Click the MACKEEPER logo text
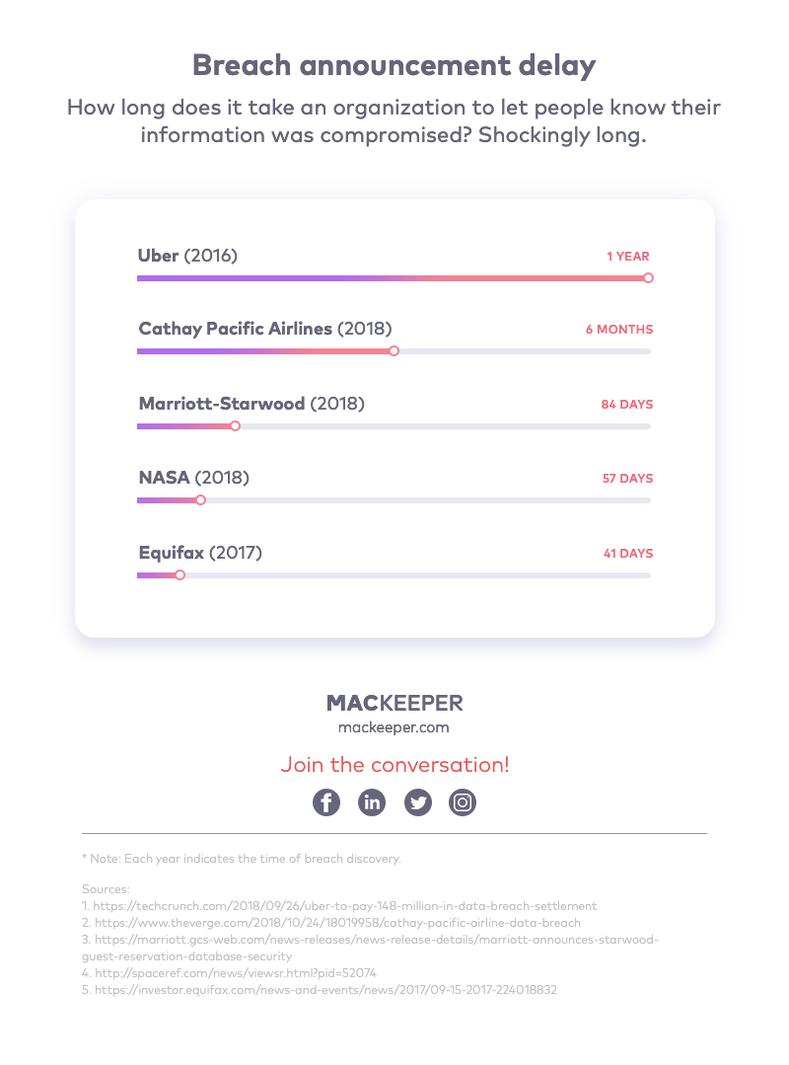 [x=394, y=703]
